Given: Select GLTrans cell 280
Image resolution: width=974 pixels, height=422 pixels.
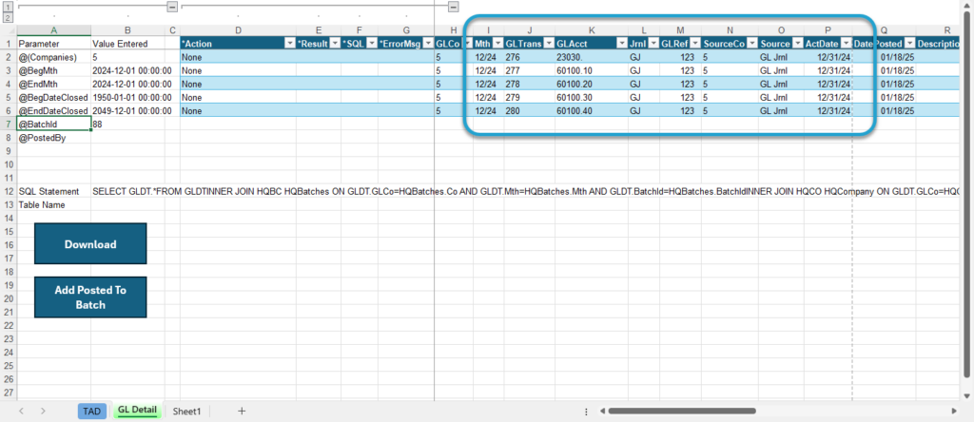Looking at the screenshot, I should [x=529, y=110].
